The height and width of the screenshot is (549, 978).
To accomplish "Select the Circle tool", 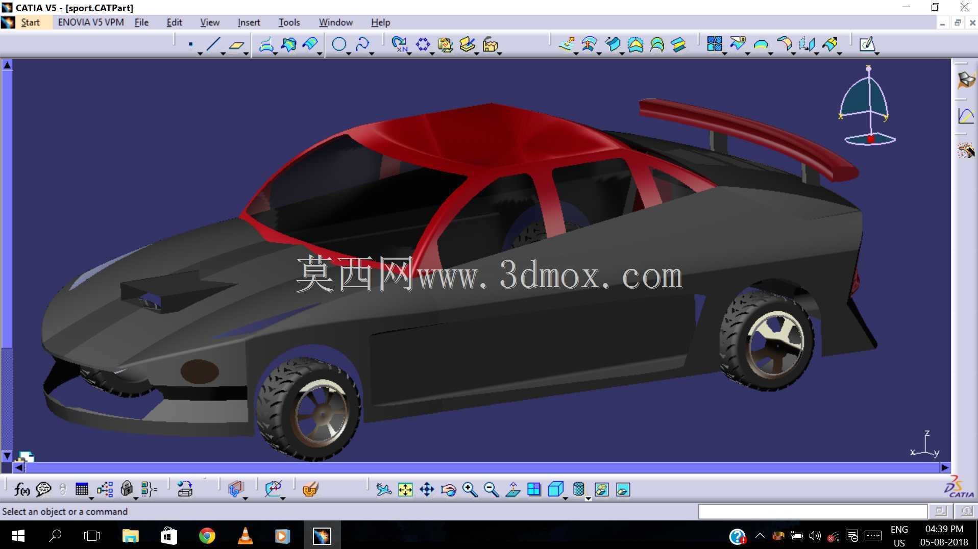I will tap(339, 44).
